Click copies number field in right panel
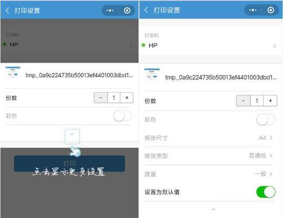 click(x=257, y=100)
